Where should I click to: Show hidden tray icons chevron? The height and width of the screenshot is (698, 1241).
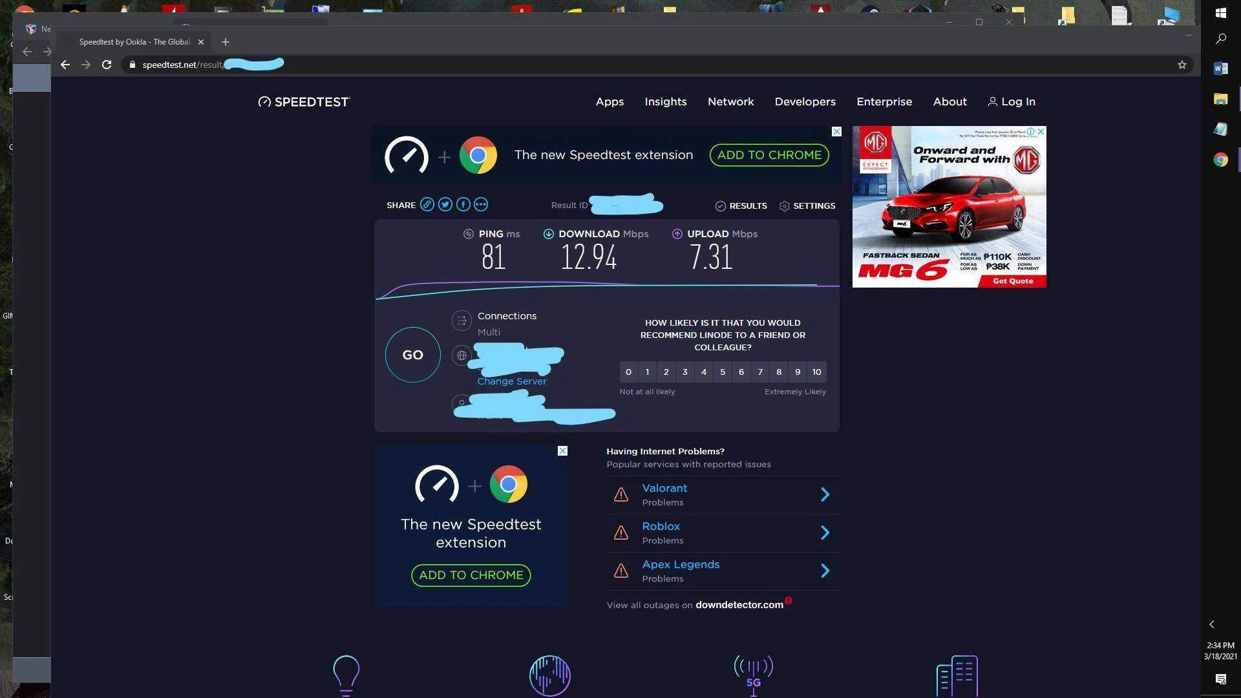[x=1212, y=624]
